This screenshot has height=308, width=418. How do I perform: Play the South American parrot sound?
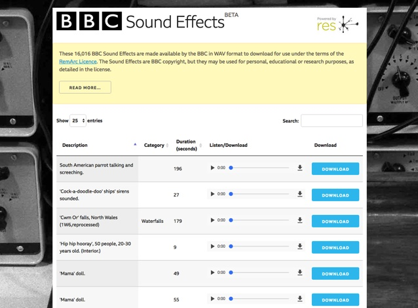[212, 168]
